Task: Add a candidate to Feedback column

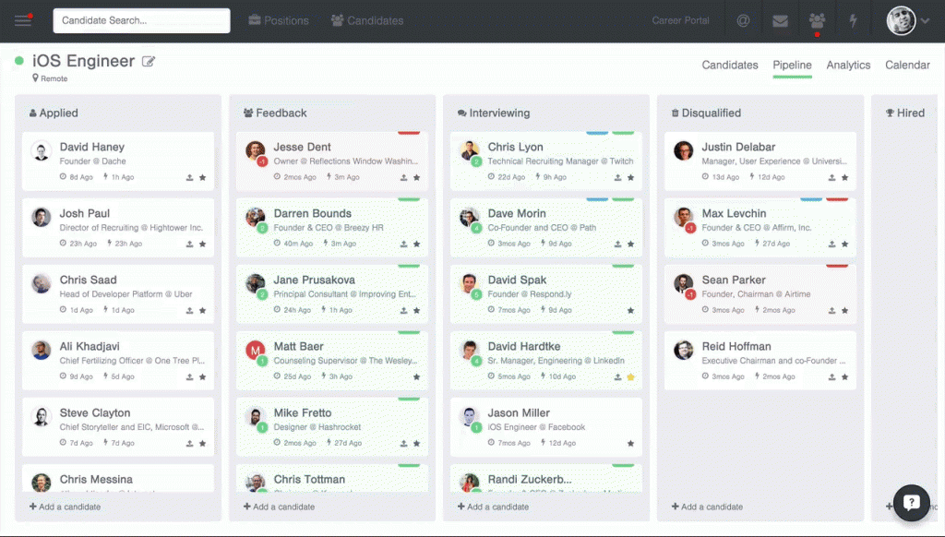Action: (x=279, y=507)
